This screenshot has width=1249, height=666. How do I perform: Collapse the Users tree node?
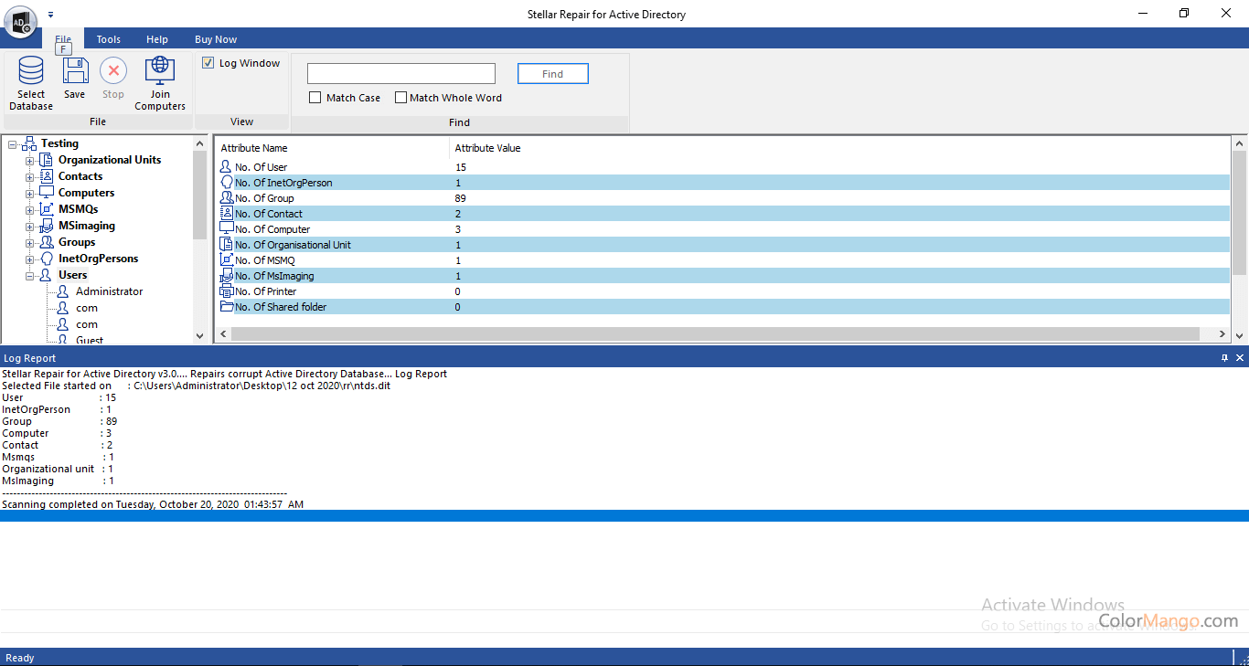pos(29,276)
